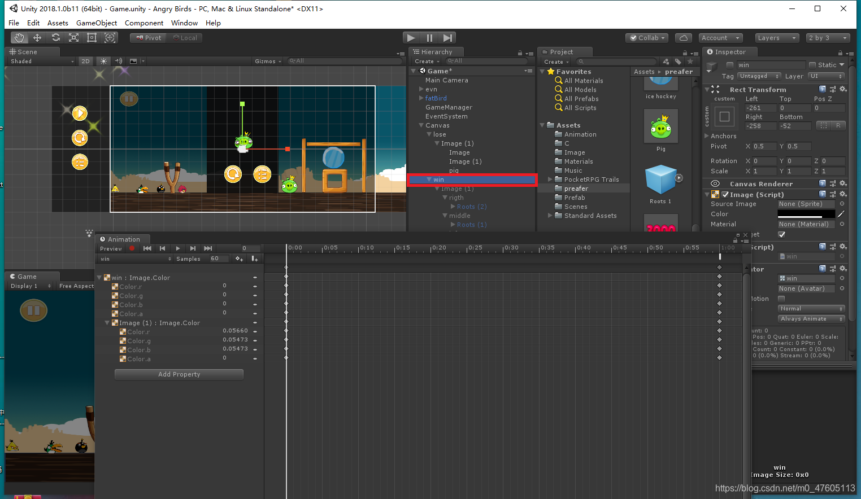Open the Materials folder in Project

pos(579,161)
